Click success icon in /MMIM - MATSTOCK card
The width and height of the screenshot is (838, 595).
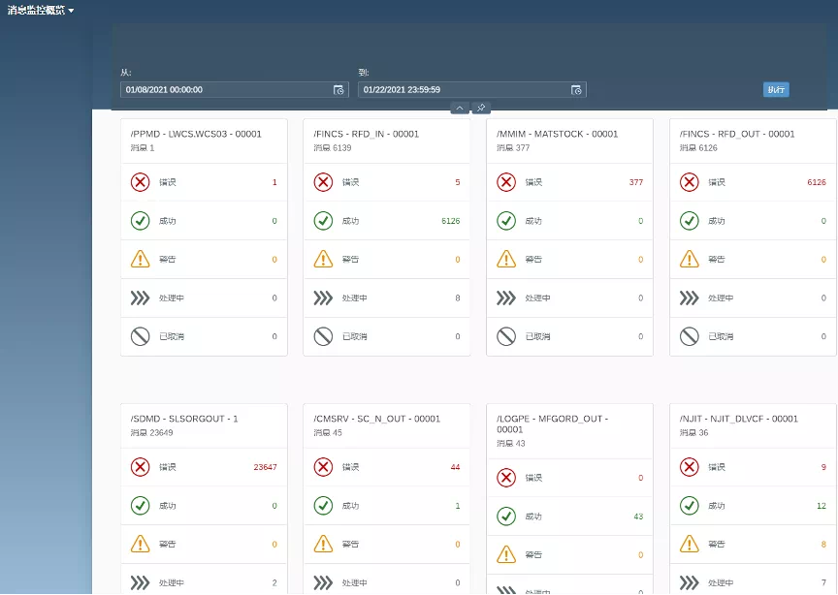[506, 221]
